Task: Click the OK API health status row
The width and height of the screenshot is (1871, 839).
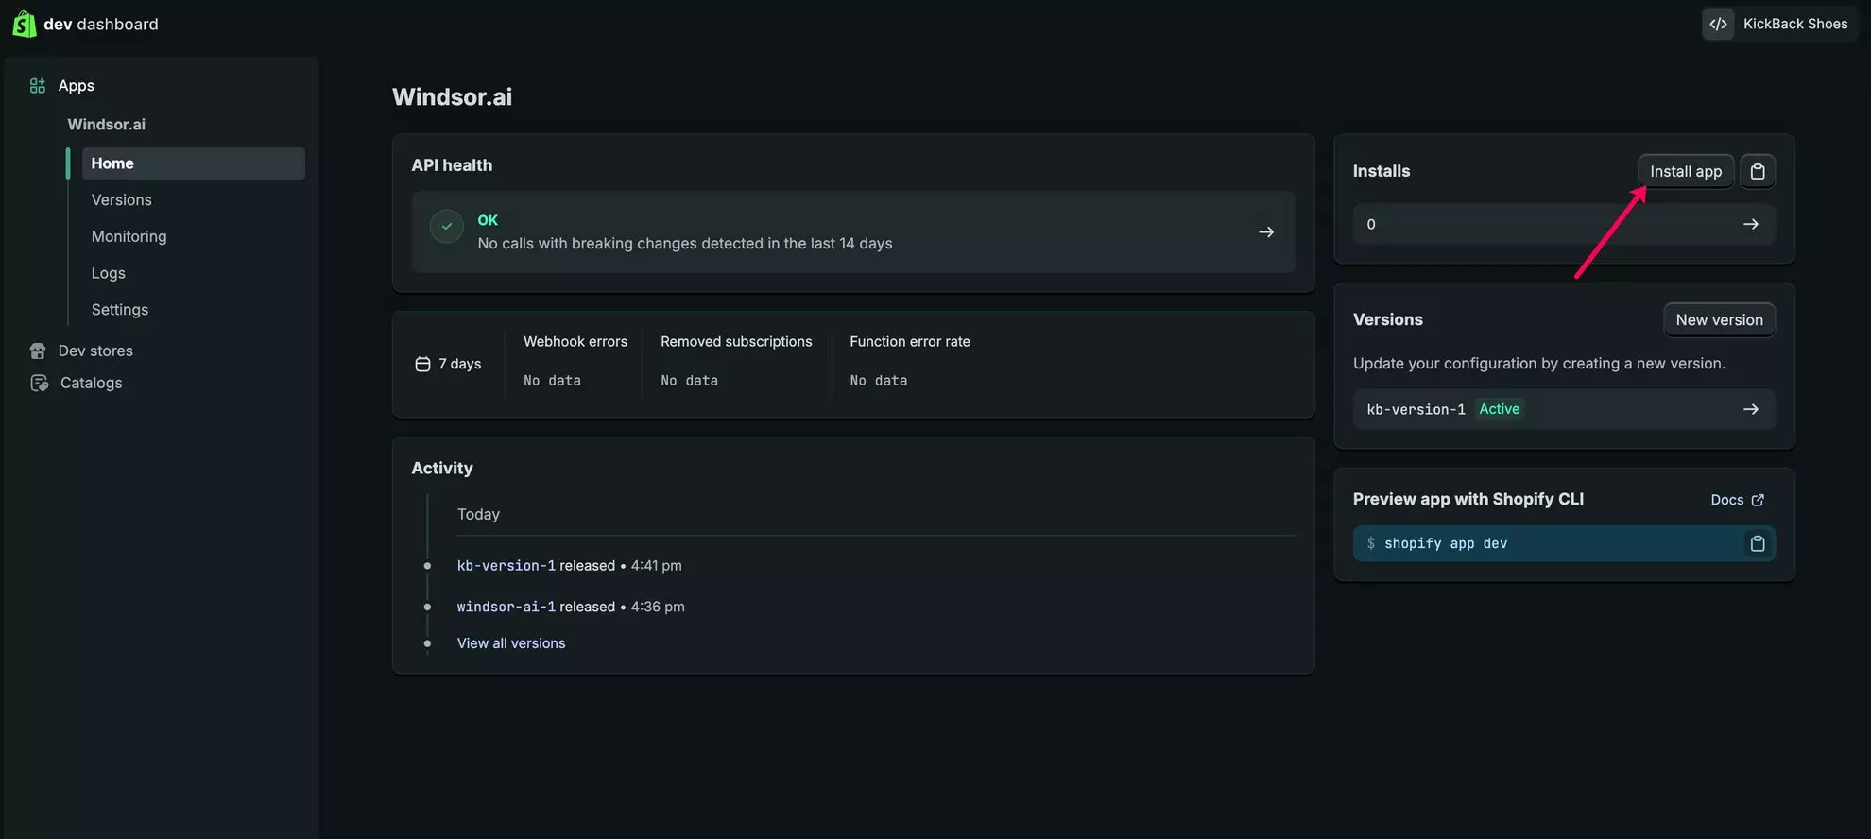Action: point(852,232)
